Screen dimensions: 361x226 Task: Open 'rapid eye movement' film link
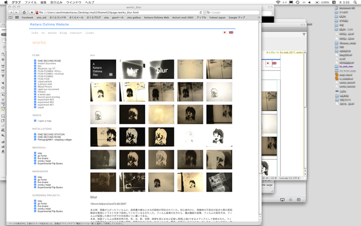coord(49,89)
